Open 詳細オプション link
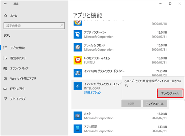This screenshot has height=136, width=185. point(92,92)
